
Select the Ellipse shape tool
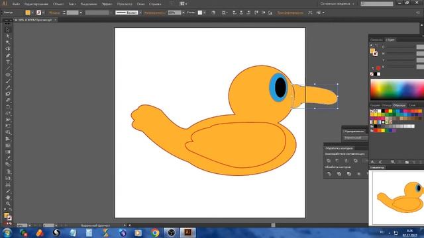coord(8,75)
